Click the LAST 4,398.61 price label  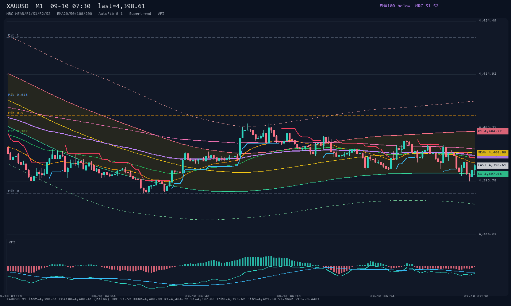coord(492,165)
